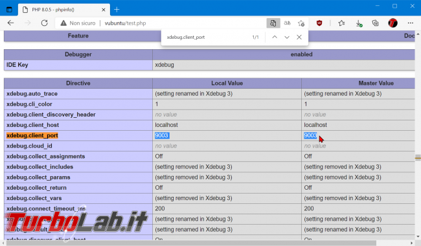Close the find on page bar
This screenshot has width=421, height=246.
click(x=299, y=38)
